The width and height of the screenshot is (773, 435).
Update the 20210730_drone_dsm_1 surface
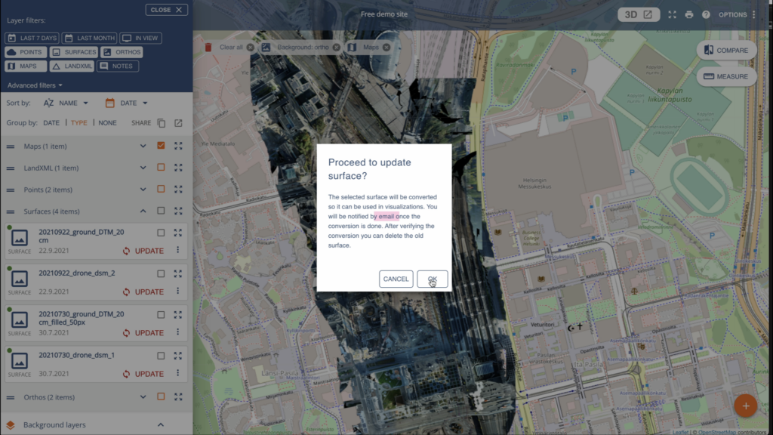(x=143, y=374)
